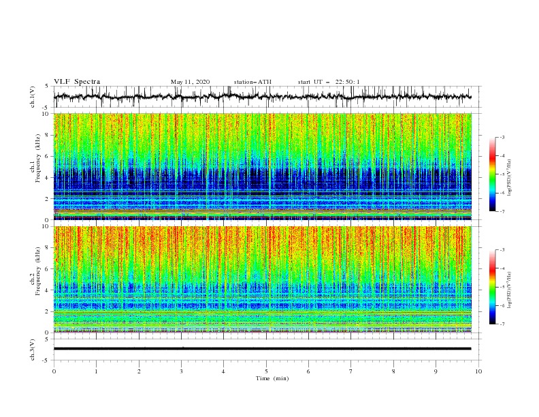This screenshot has height=417, width=539.
Task: Click time-axis tick label "3"
Action: click(181, 371)
